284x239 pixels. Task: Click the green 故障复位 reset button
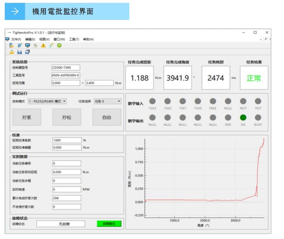109,224
